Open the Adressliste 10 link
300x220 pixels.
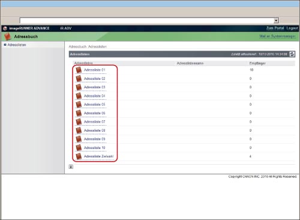click(94, 148)
